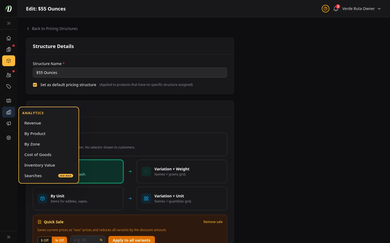Click the Structure Name input field

click(x=130, y=73)
